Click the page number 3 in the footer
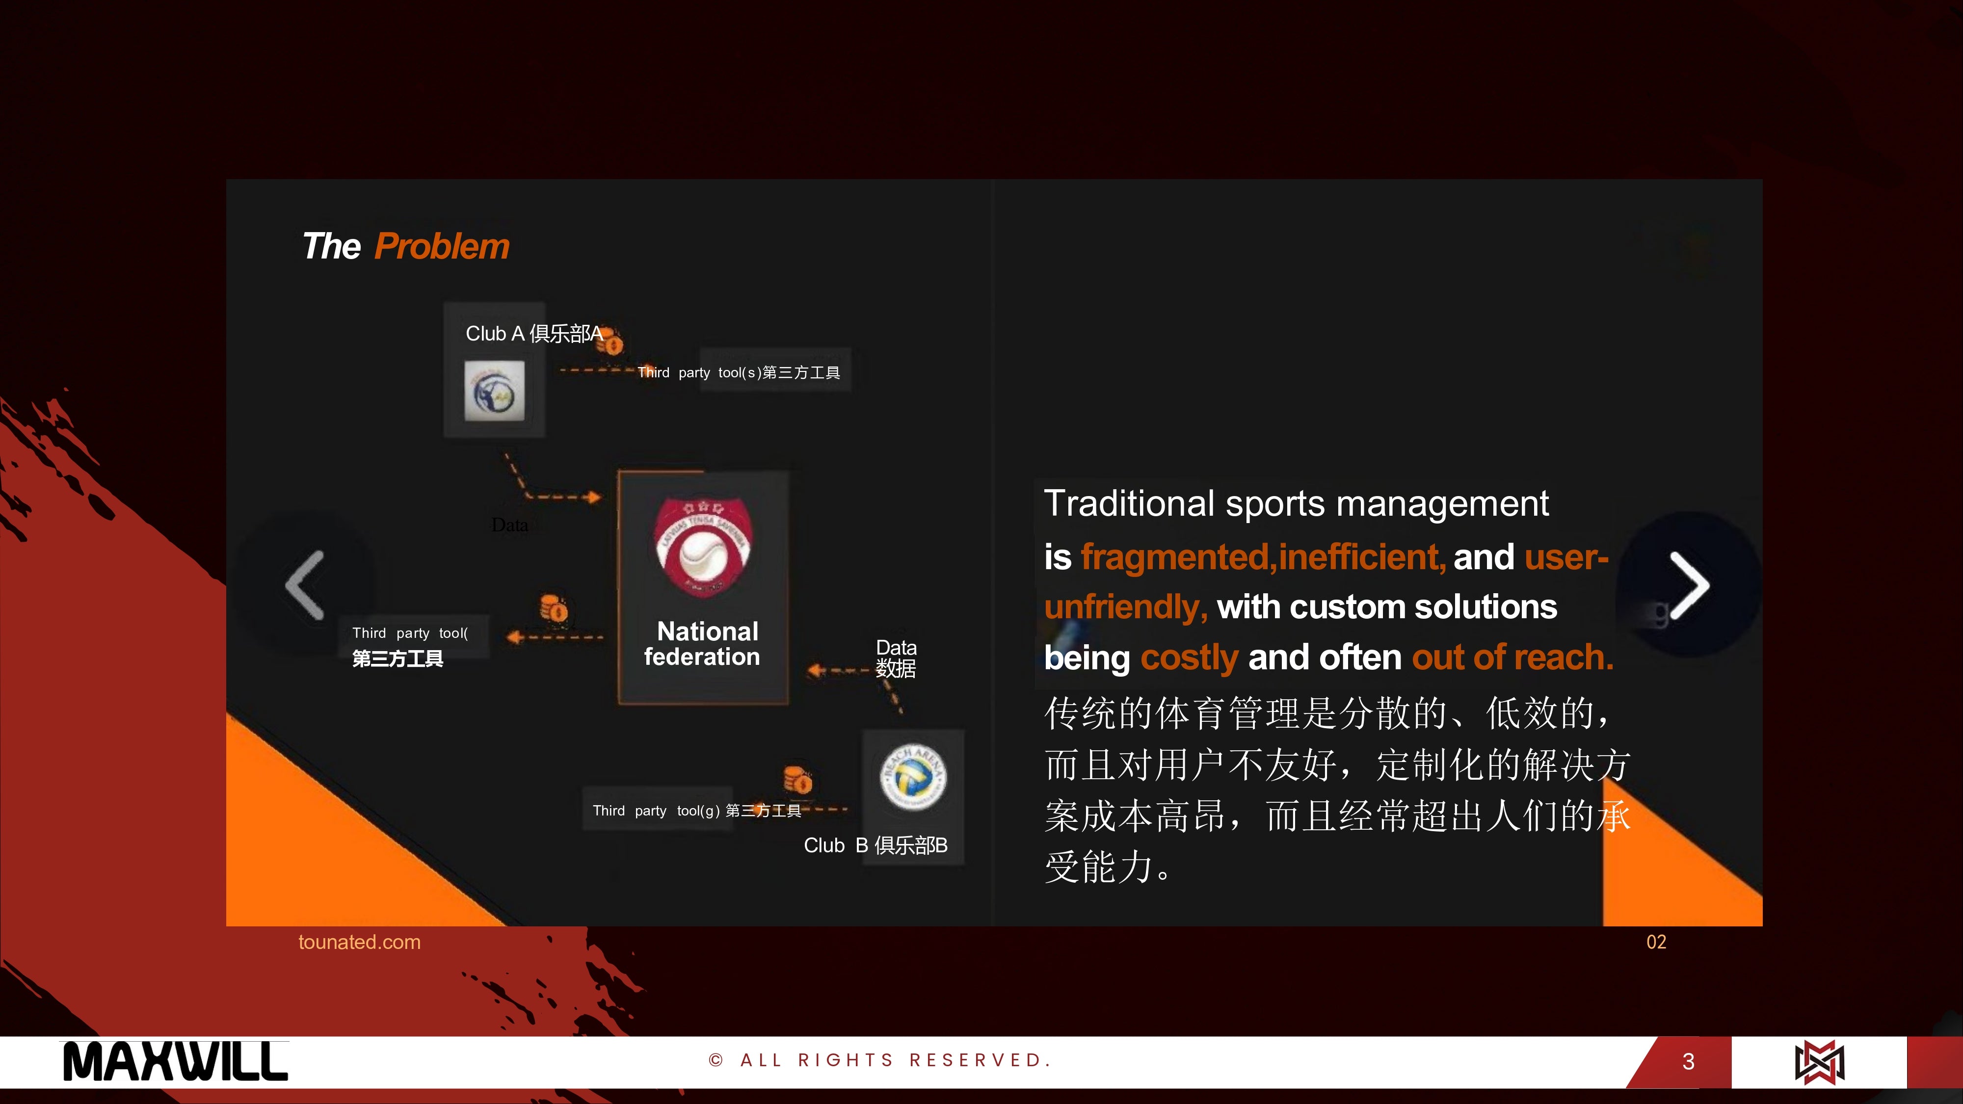 [x=1688, y=1062]
